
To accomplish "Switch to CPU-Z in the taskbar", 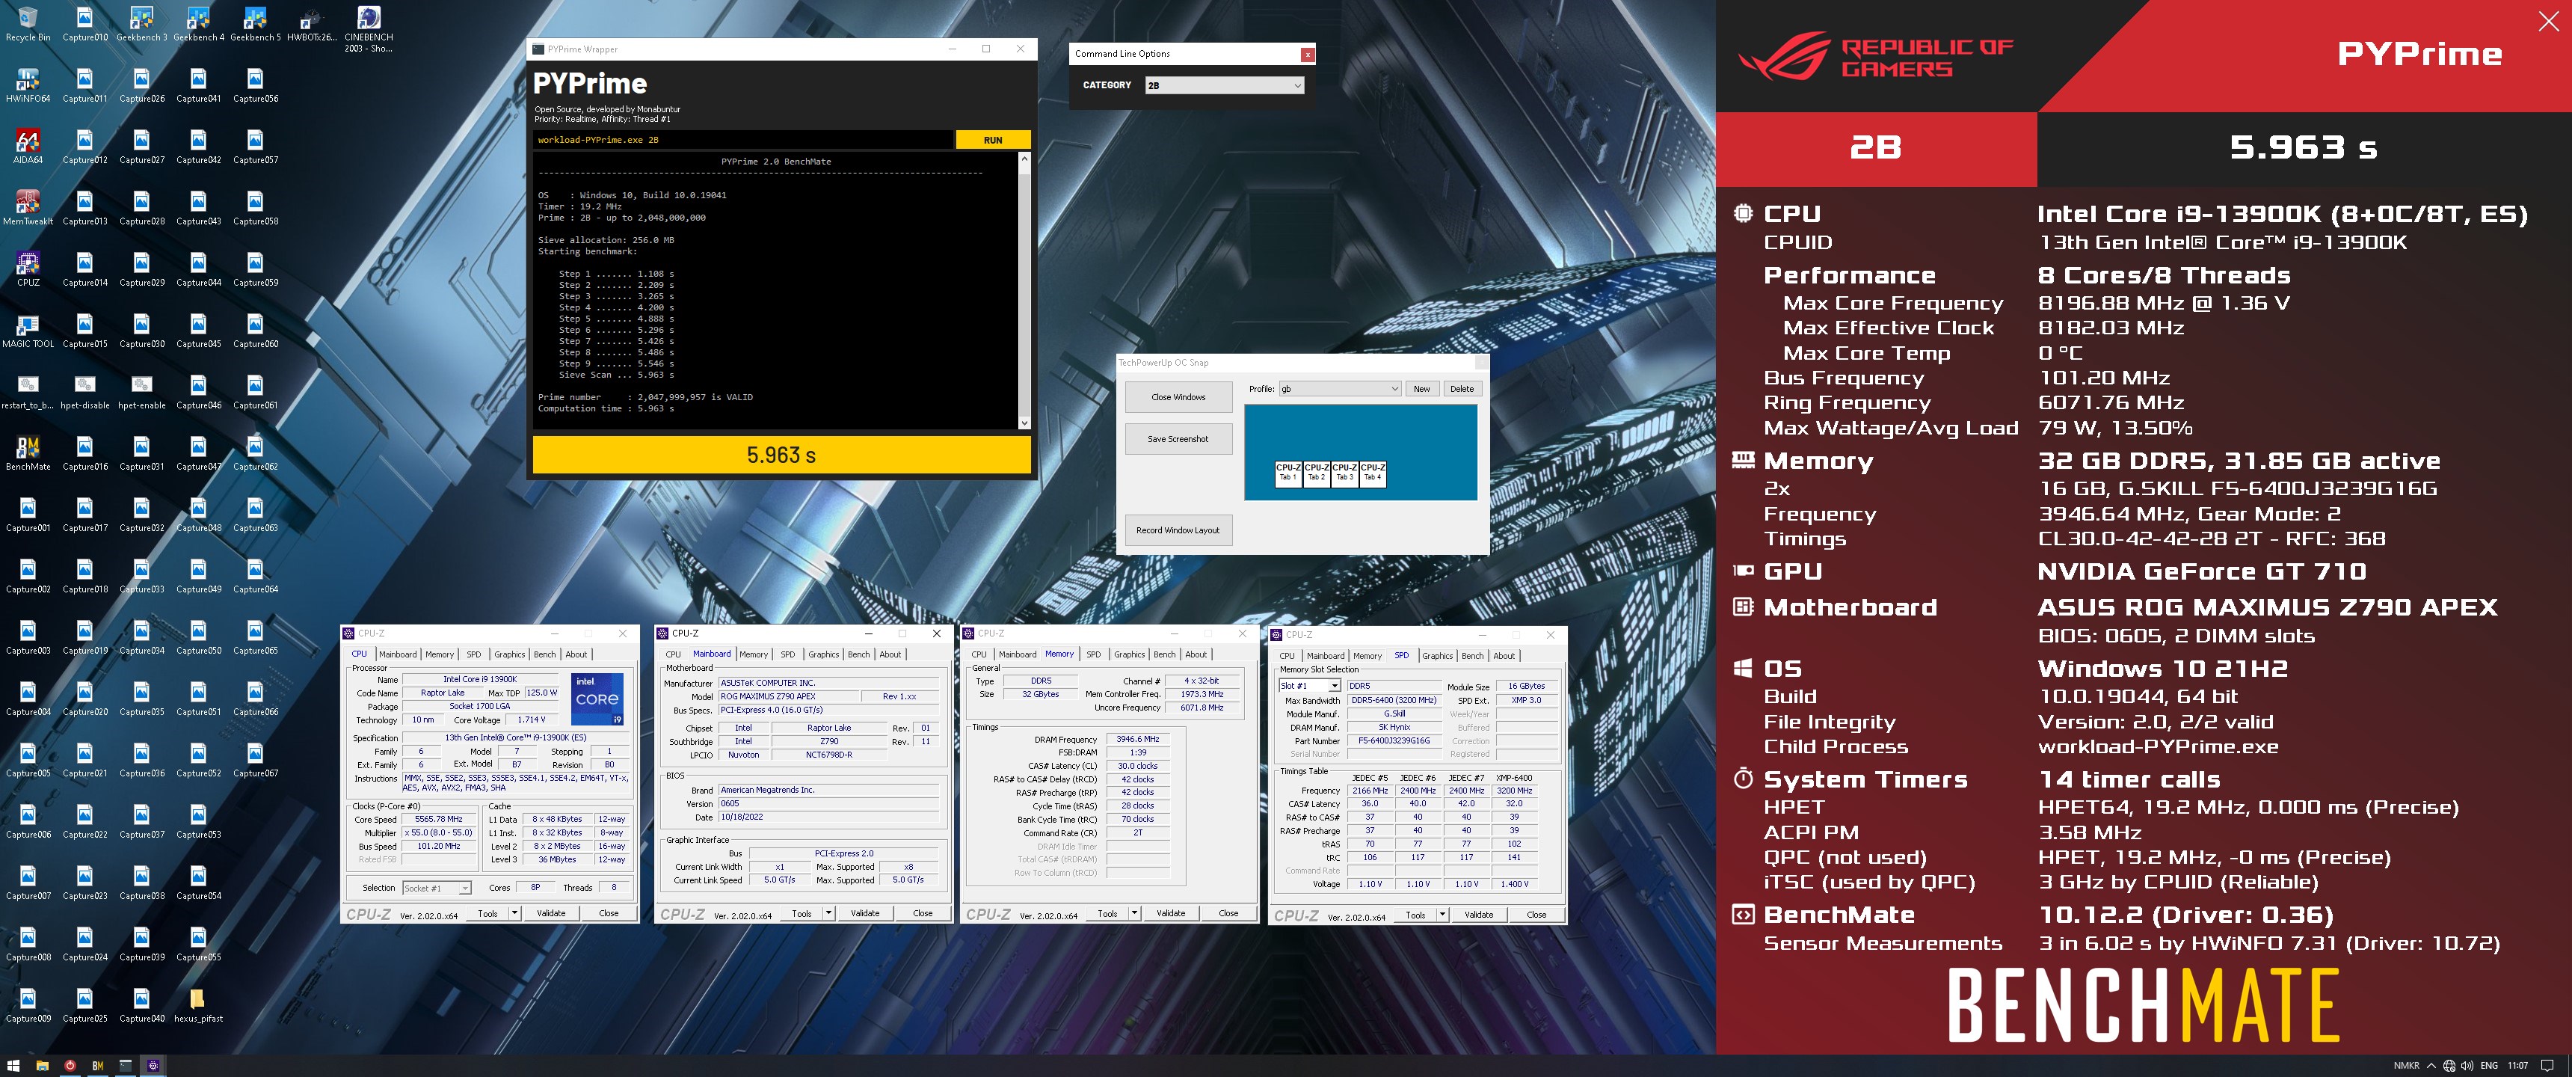I will [153, 1065].
